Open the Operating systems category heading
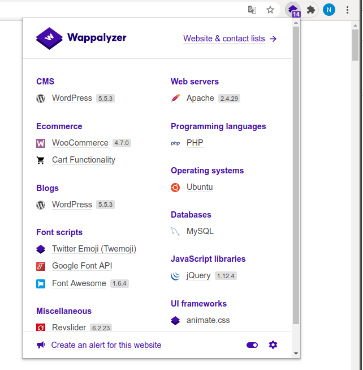 (207, 171)
